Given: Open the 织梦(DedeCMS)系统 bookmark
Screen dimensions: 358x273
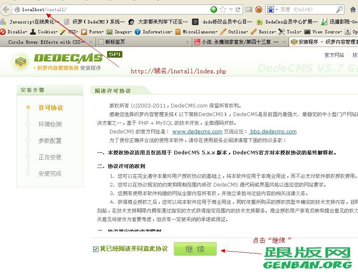Looking at the screenshot, I should (95, 22).
